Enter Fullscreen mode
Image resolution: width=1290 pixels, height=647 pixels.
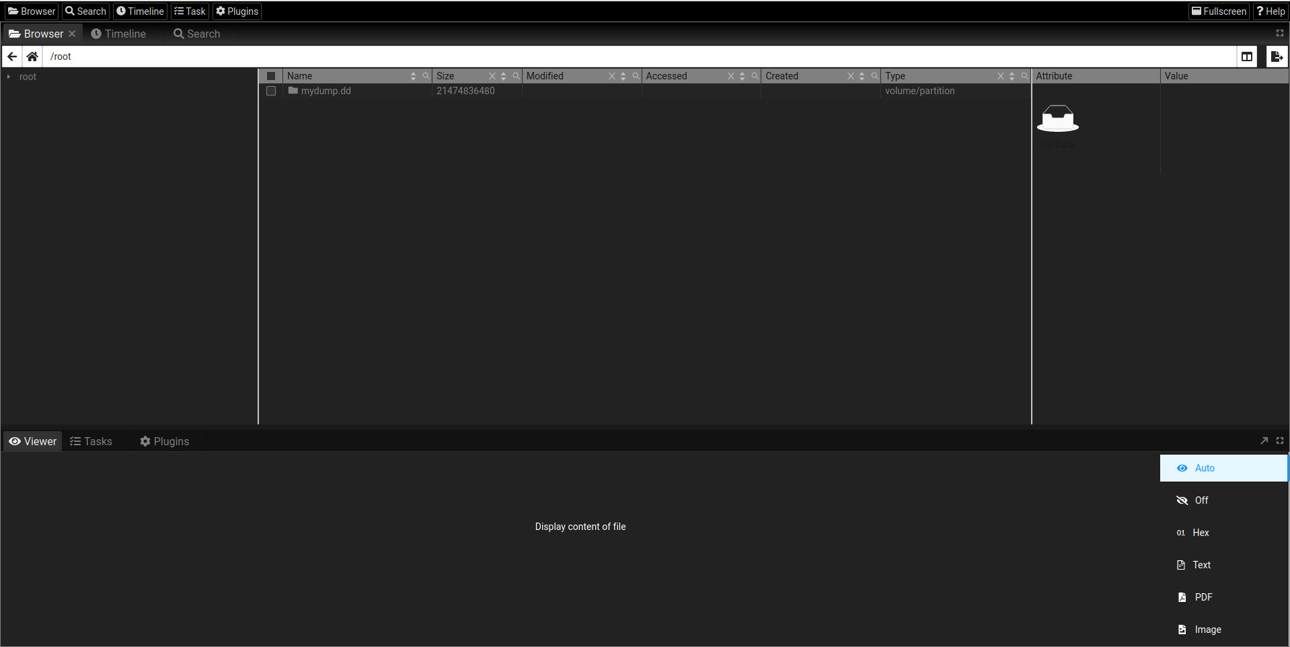[1218, 11]
